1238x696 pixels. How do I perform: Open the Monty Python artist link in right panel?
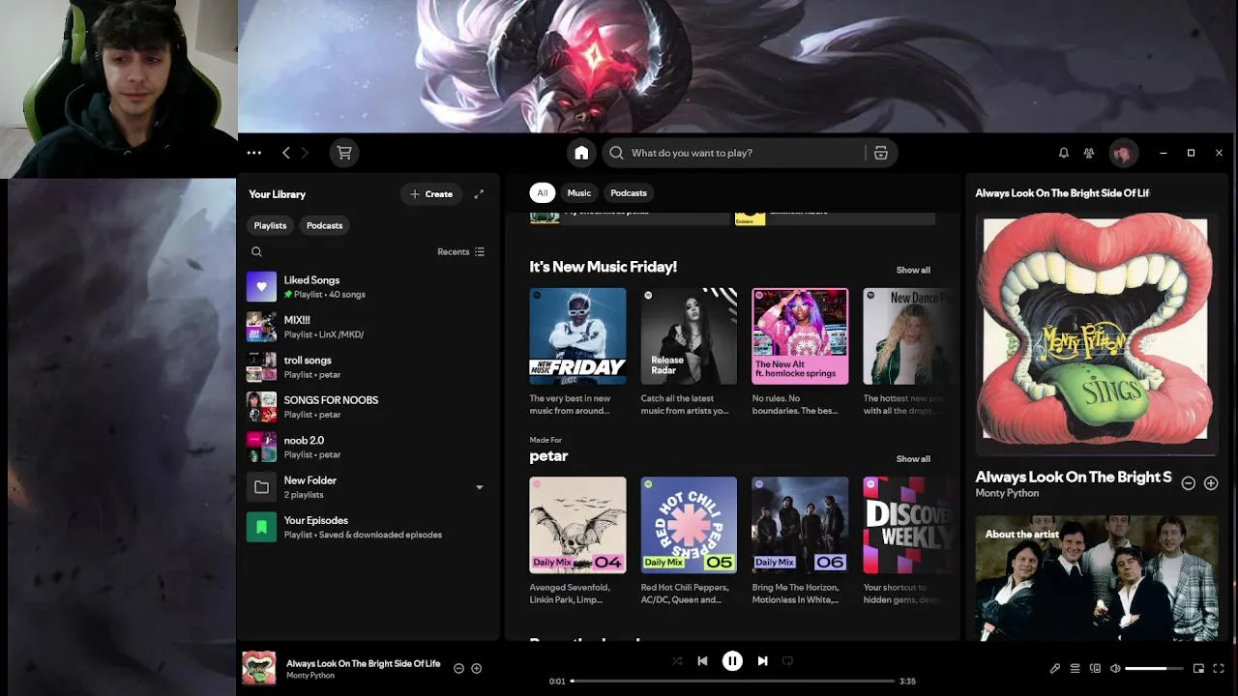click(1007, 493)
